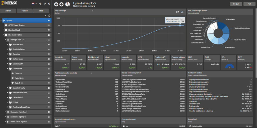The image size is (257, 128).
Task: Open hamburger menu for Reseller Cloud
Action: coord(49,30)
